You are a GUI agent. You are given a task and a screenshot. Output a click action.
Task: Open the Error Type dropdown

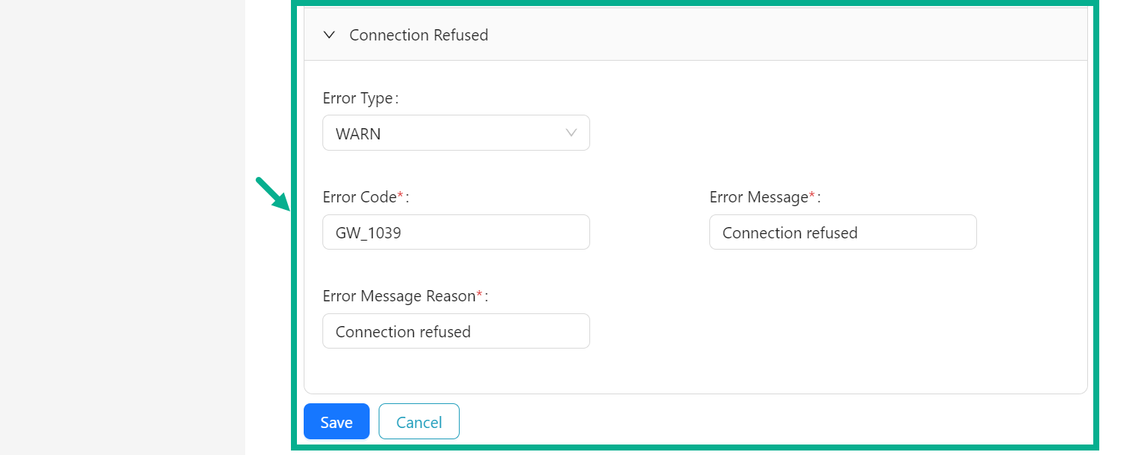(456, 133)
